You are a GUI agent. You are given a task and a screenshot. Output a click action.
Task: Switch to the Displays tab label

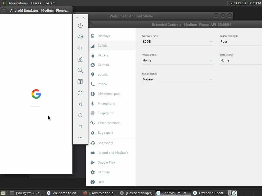click(104, 36)
